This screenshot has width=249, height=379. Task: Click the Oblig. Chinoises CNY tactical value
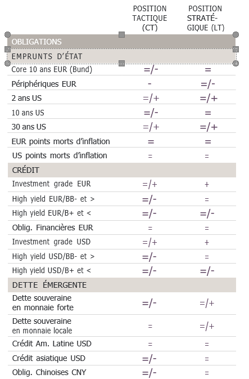(150, 373)
